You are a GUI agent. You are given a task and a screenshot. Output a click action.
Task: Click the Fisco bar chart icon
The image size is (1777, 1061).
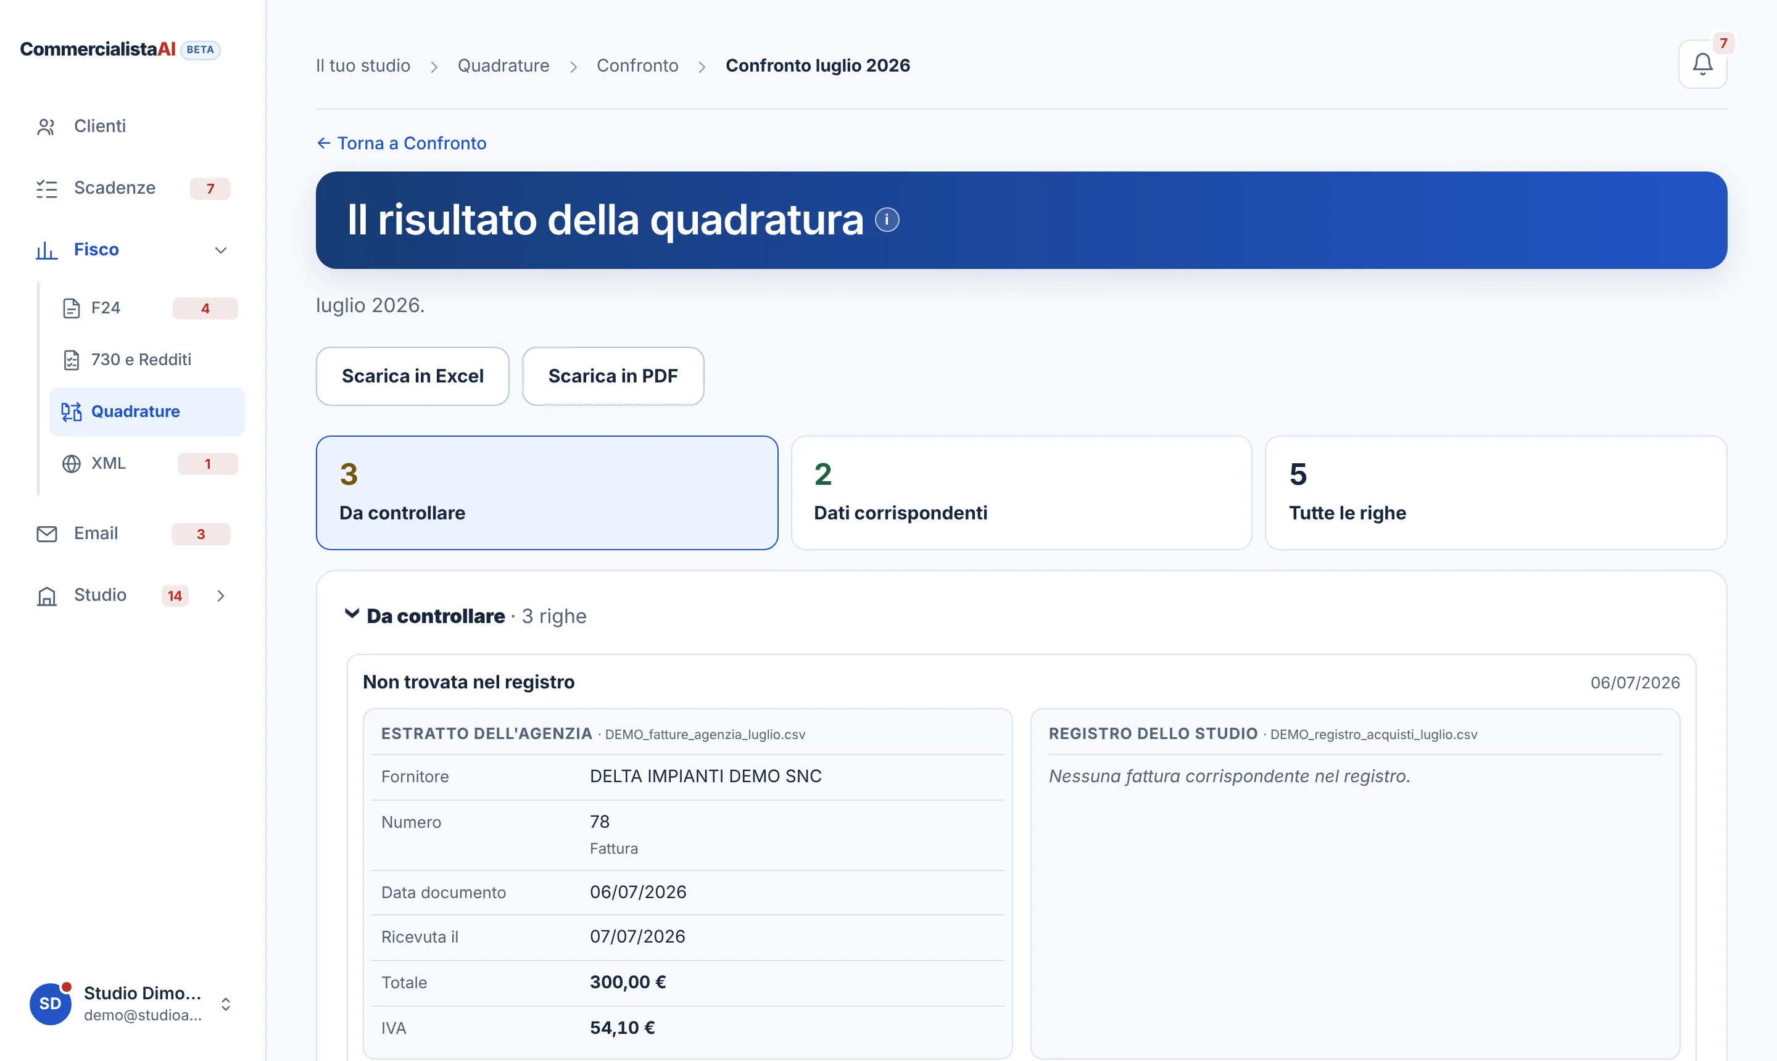pyautogui.click(x=46, y=250)
